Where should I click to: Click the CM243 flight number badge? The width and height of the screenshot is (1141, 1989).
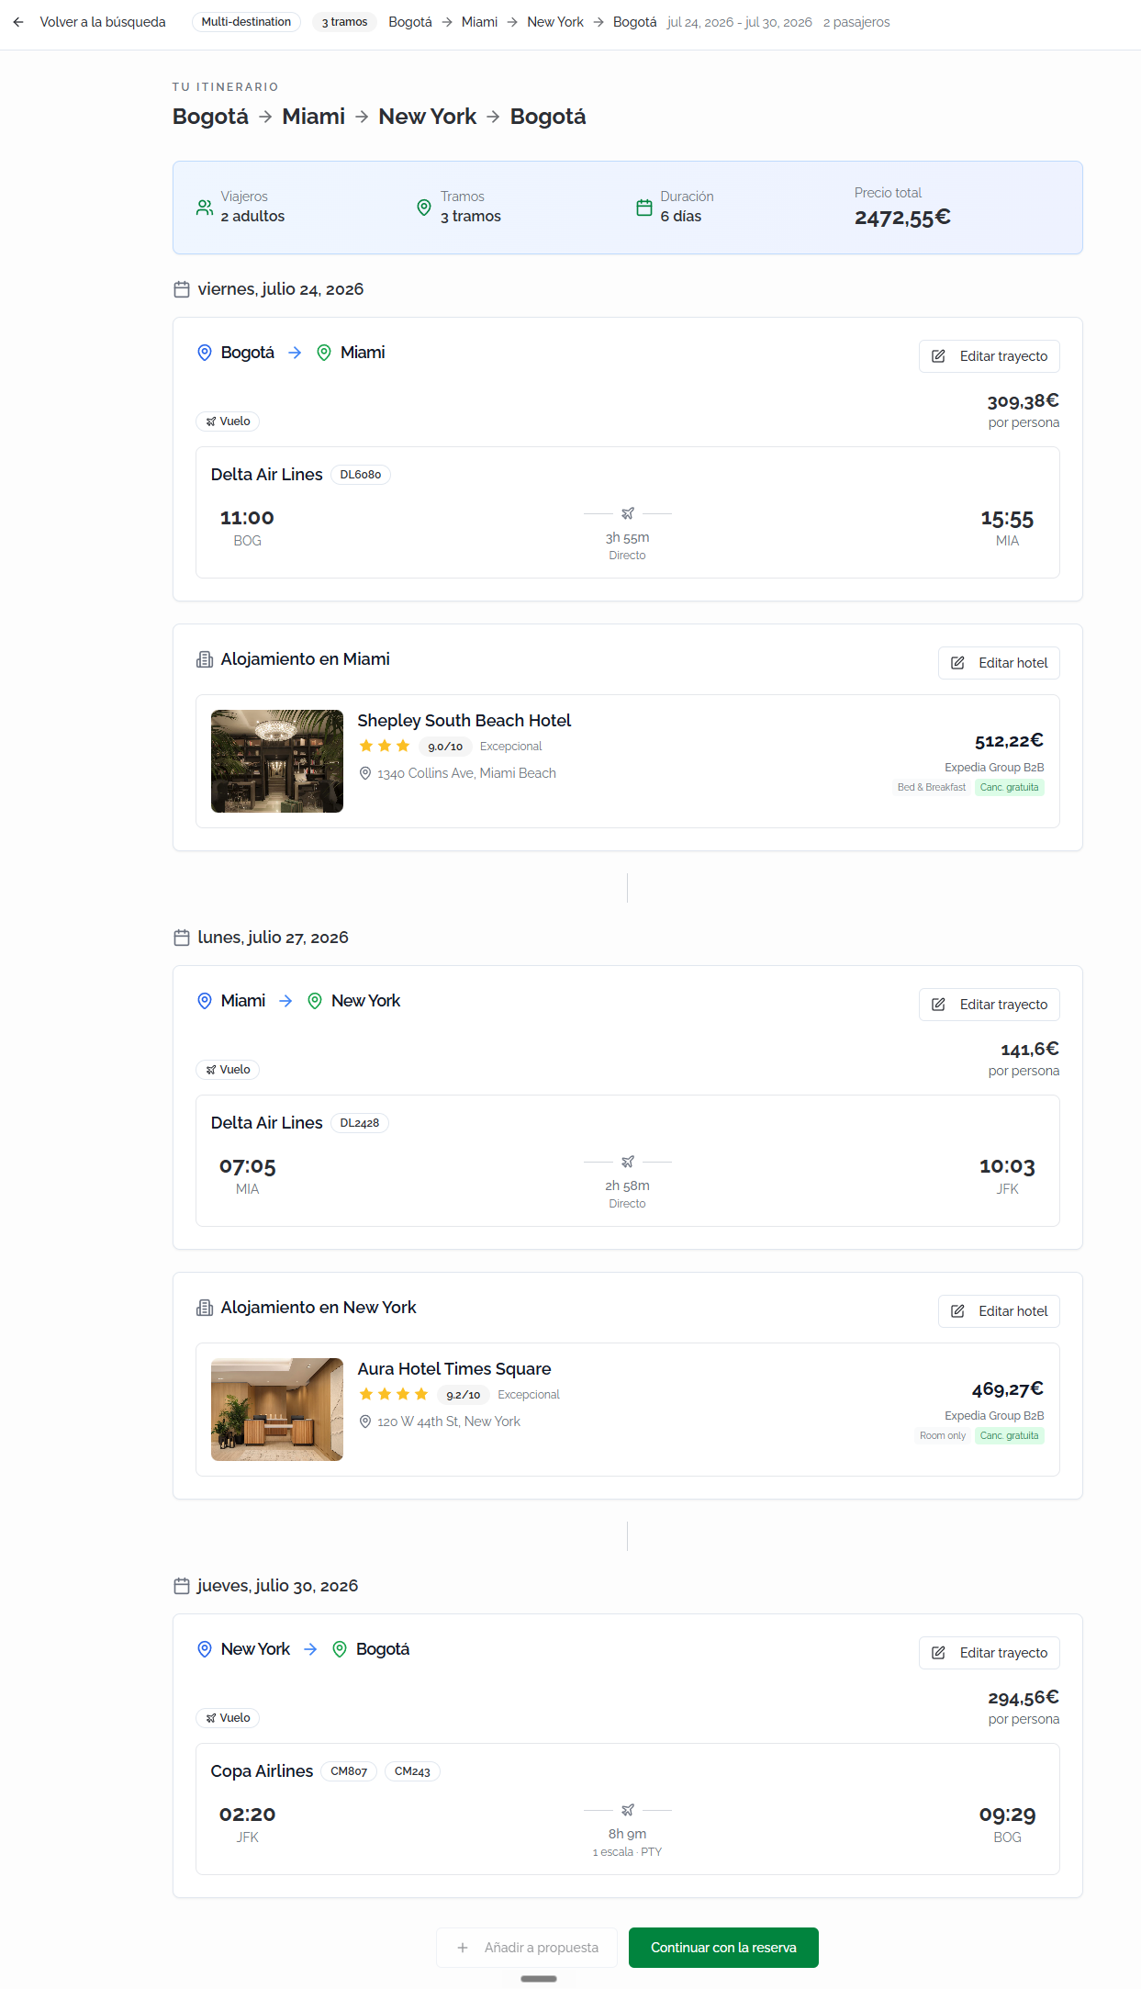click(x=412, y=1771)
